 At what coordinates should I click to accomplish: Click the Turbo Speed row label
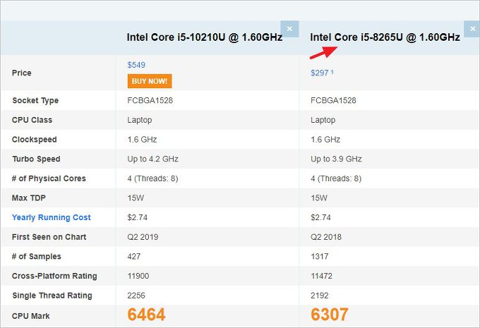coord(36,159)
